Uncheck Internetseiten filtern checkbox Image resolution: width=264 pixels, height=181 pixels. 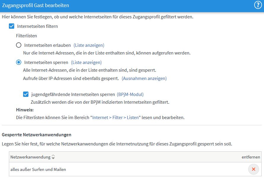coord(12,26)
